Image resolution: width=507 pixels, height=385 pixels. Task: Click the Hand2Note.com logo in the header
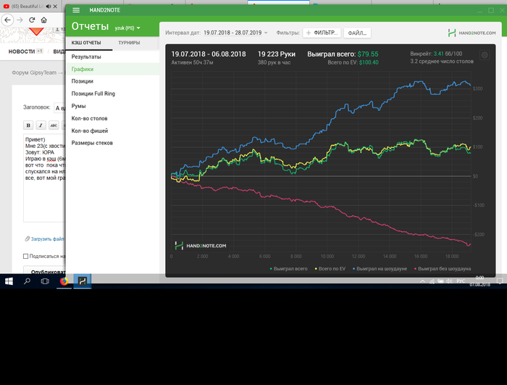click(x=472, y=33)
